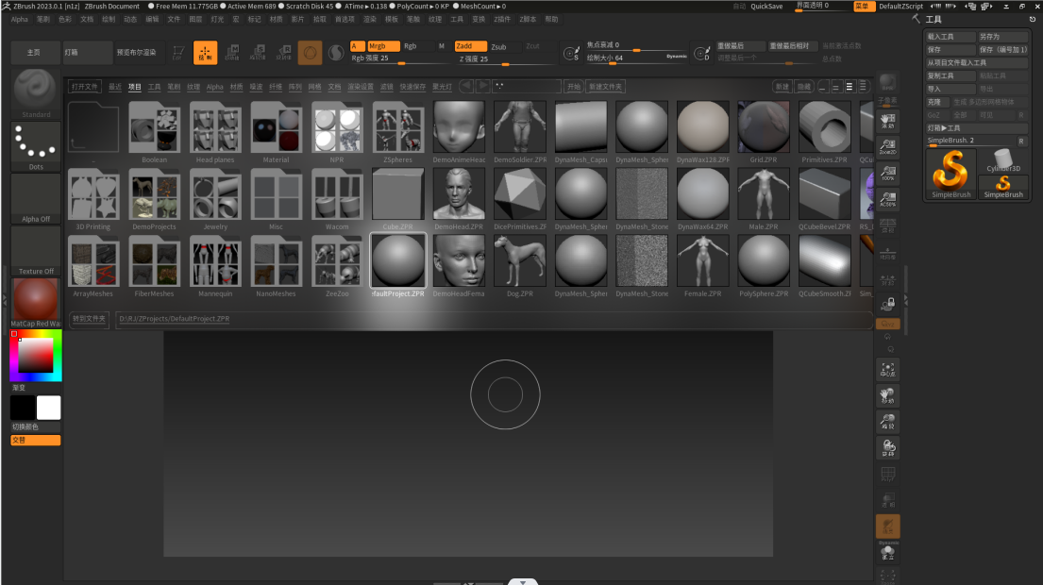The width and height of the screenshot is (1043, 585).
Task: Click the Scale mode icon marked S
Action: (258, 53)
